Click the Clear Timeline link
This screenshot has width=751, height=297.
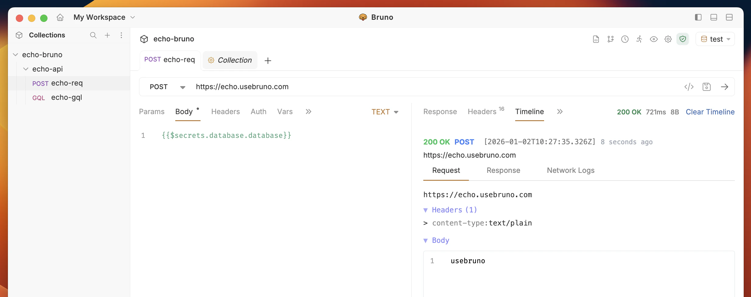pyautogui.click(x=710, y=112)
